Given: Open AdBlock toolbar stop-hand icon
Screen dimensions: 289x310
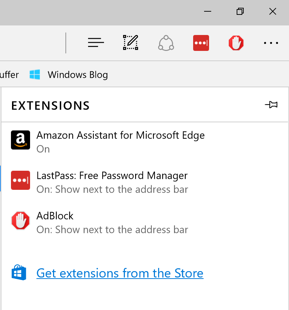Looking at the screenshot, I should coord(236,43).
